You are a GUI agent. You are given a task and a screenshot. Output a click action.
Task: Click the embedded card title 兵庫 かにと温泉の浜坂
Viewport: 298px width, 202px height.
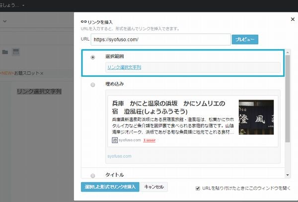168,107
